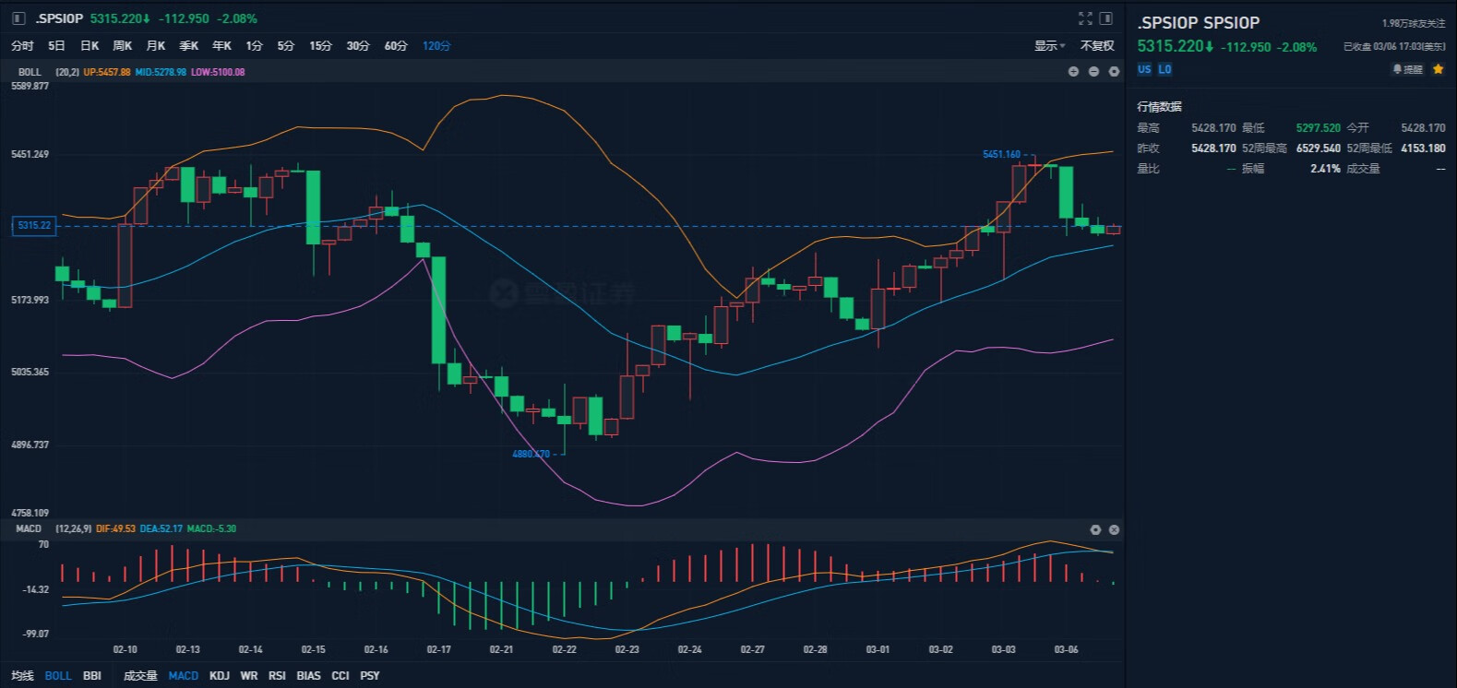The image size is (1457, 688).
Task: Click the 提醒 alert button
Action: click(1407, 69)
